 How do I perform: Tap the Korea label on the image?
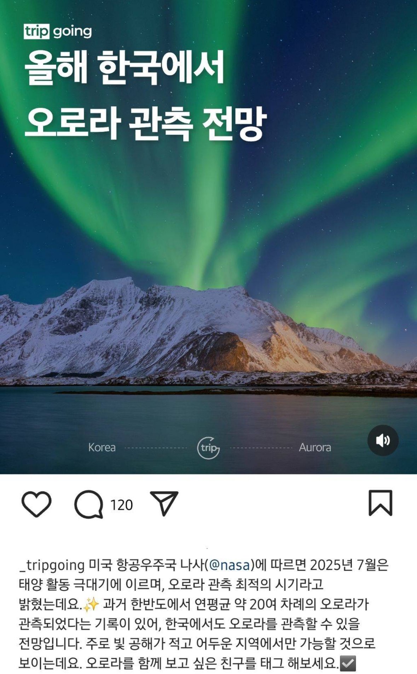[x=102, y=447]
